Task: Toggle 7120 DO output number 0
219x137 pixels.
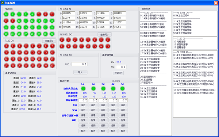Action: [x=7, y=46]
